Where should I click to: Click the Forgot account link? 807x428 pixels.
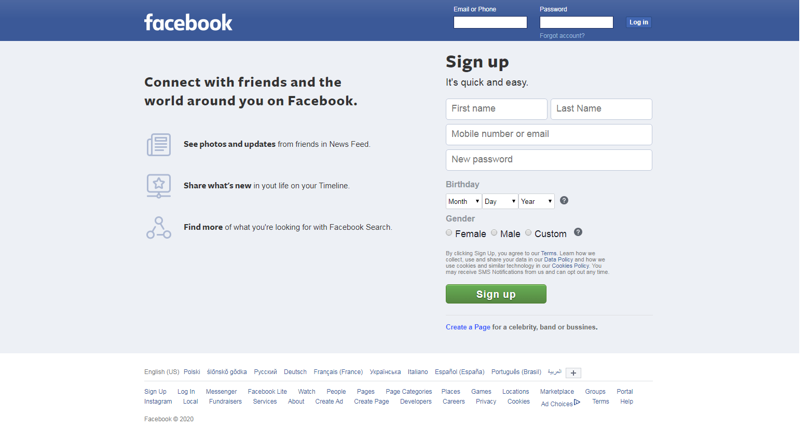pos(562,35)
